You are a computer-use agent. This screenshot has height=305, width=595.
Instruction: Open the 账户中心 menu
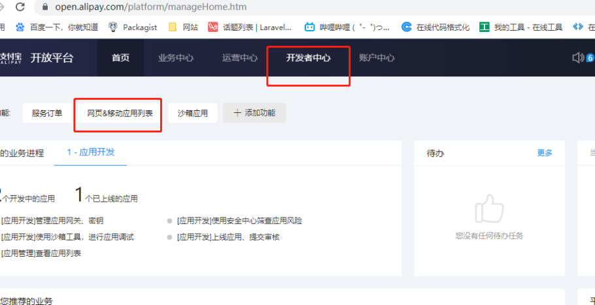coord(377,57)
